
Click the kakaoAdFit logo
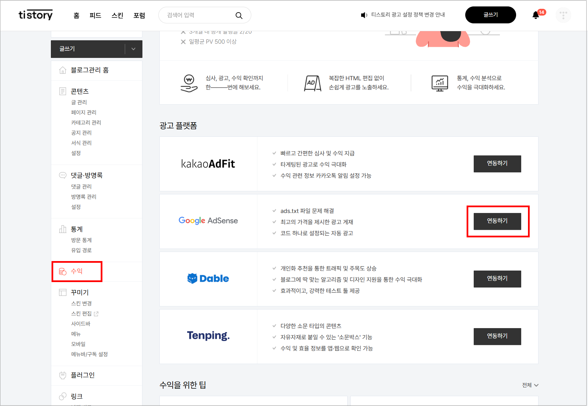208,164
